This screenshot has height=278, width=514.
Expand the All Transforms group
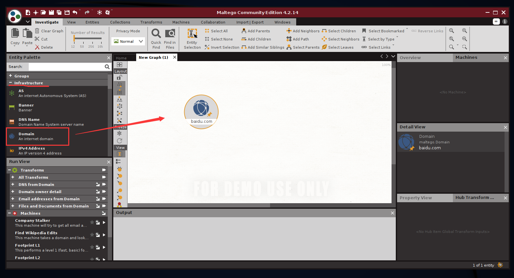[13, 177]
